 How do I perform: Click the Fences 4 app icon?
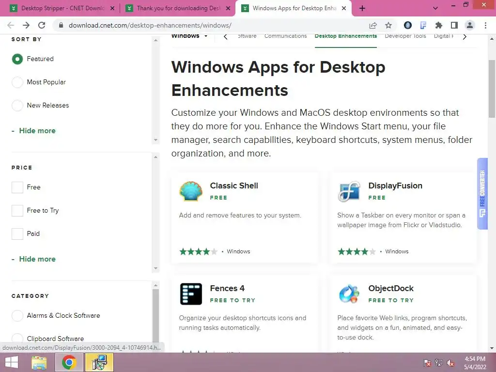coord(191,294)
